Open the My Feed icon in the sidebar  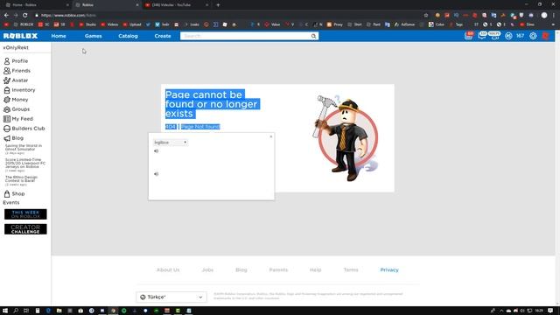(7, 119)
